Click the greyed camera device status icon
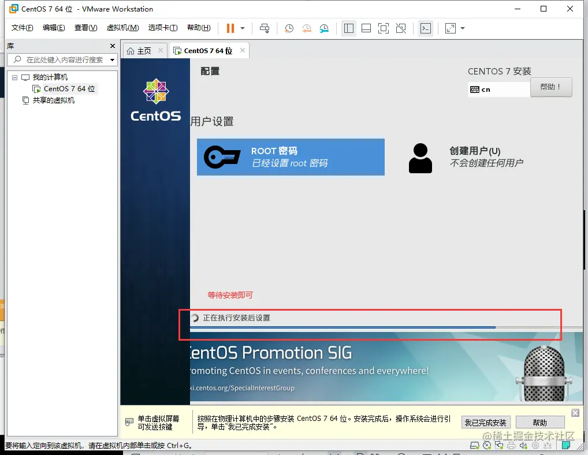The height and width of the screenshot is (455, 588). (x=535, y=445)
